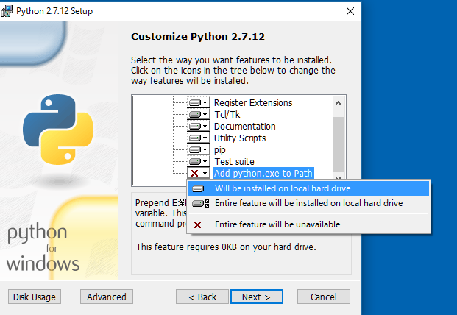
Task: Select the Register Extensions tree row
Action: coord(253,102)
